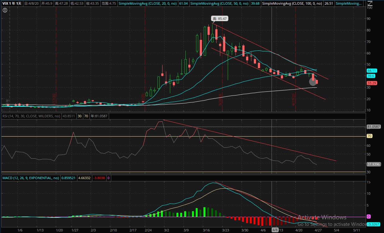The image size is (384, 233).
Task: Click the MACD value 0.859521
Action: pos(68,178)
